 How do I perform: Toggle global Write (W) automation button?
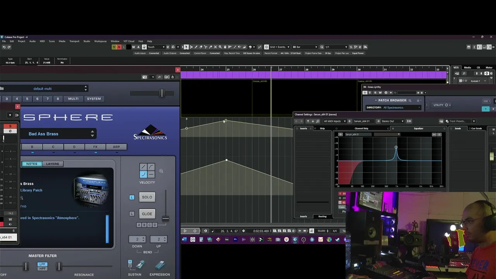tap(134, 47)
